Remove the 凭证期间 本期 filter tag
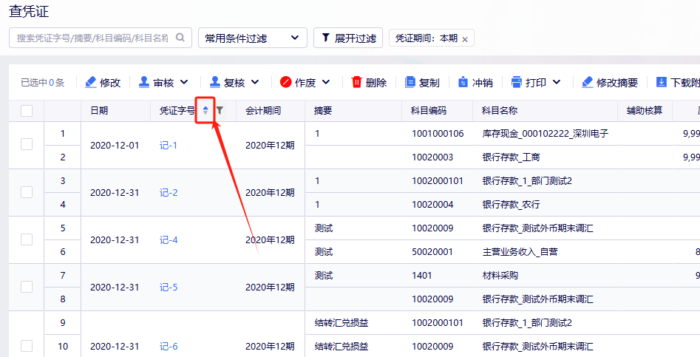The image size is (700, 357). pos(465,39)
